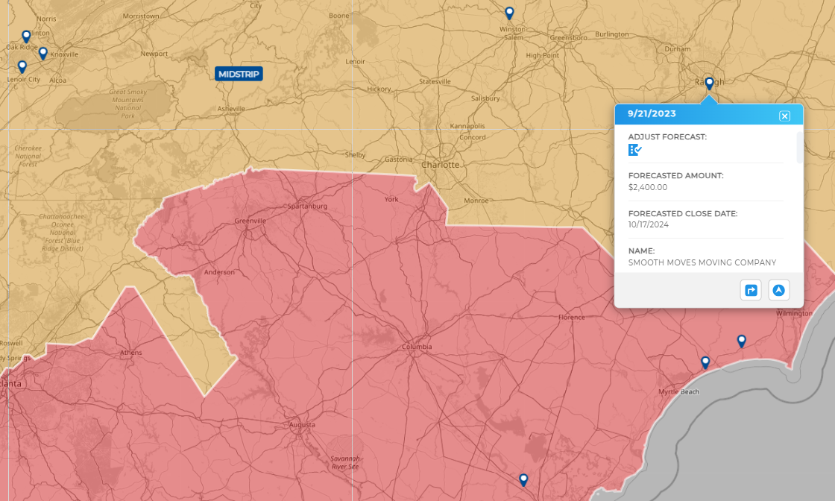This screenshot has width=835, height=501.
Task: Open the pin at the bottom edge of the map
Action: (523, 479)
